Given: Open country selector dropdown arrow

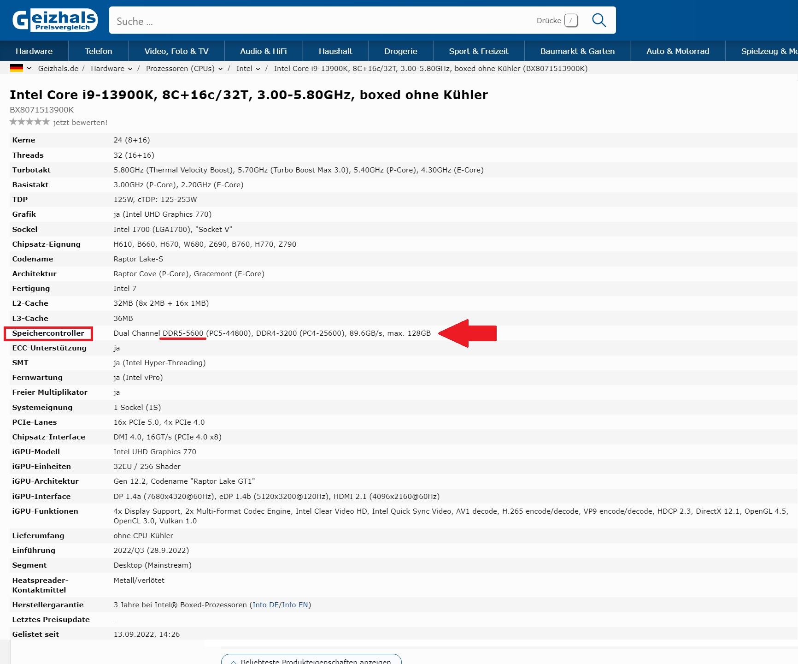Looking at the screenshot, I should (29, 68).
